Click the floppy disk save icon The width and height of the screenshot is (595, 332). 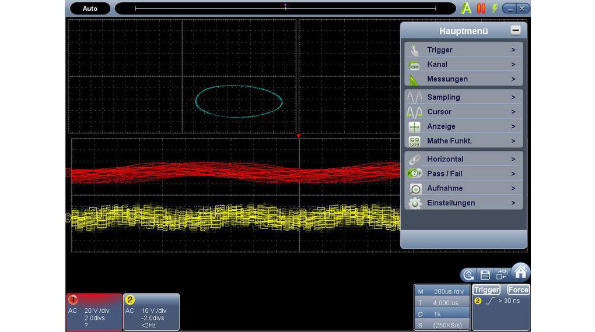pyautogui.click(x=485, y=275)
